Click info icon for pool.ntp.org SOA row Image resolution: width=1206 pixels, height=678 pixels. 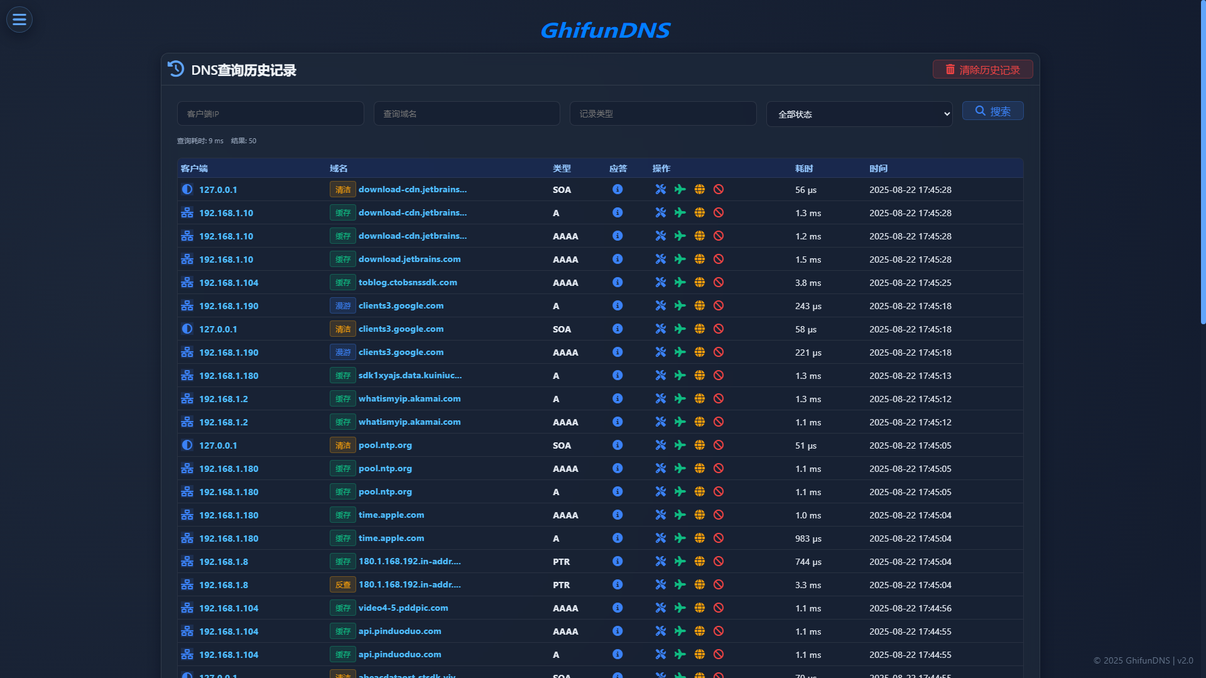click(617, 445)
